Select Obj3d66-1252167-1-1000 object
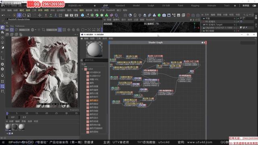258x145 pixels. [x=218, y=28]
